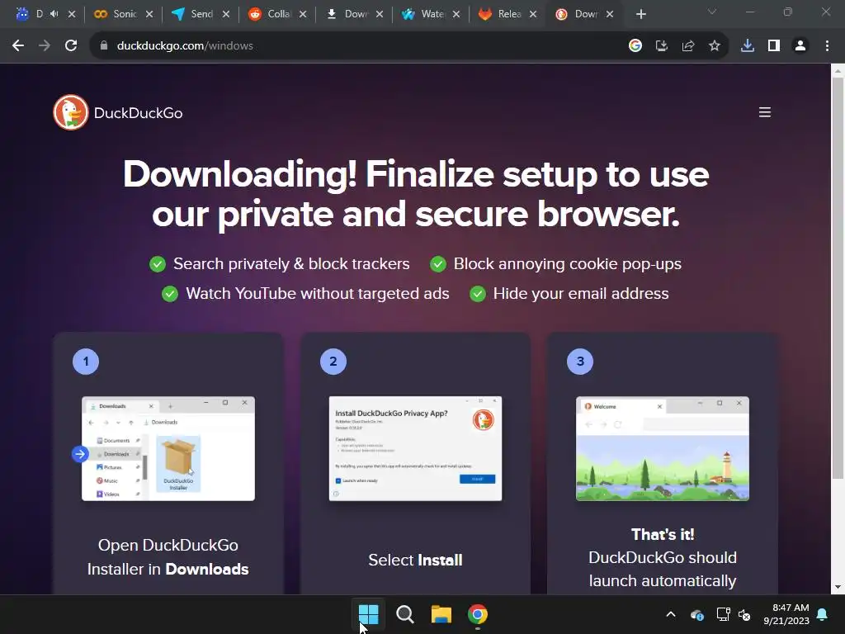Click the scrollbar up arrow
Screen dimensions: 845x634
[838, 71]
